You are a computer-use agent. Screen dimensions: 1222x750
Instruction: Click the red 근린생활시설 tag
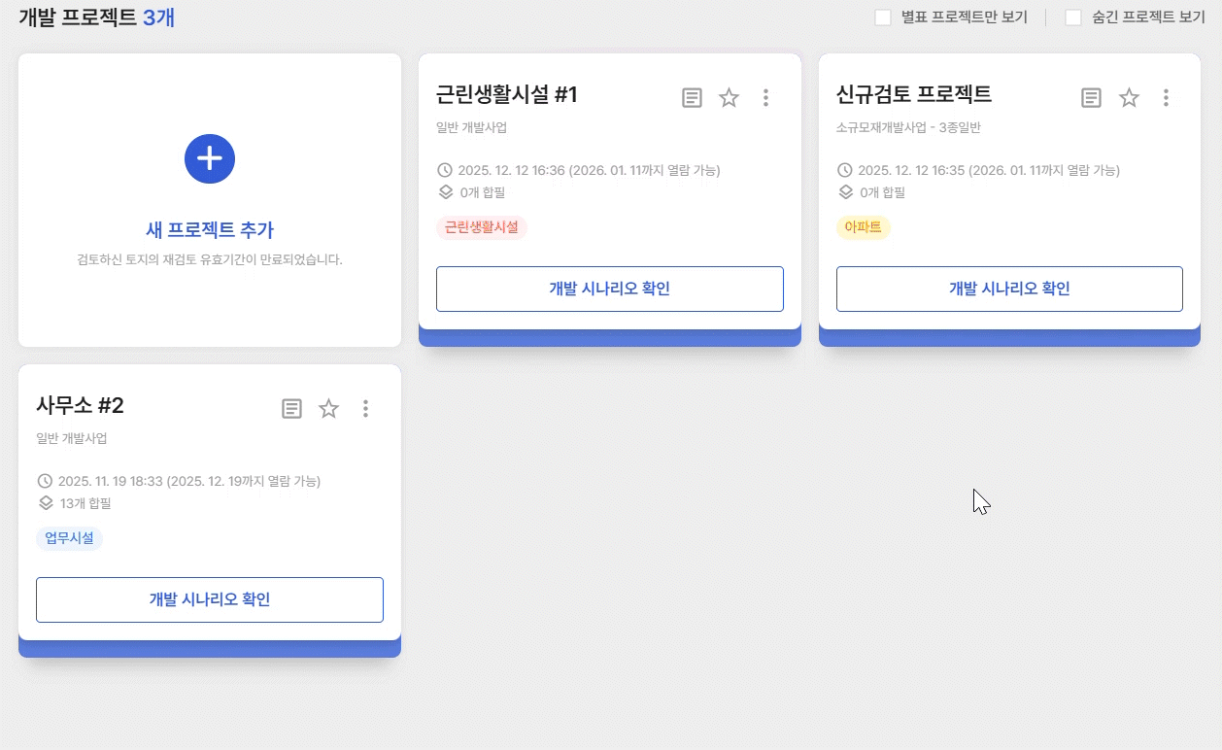click(482, 227)
